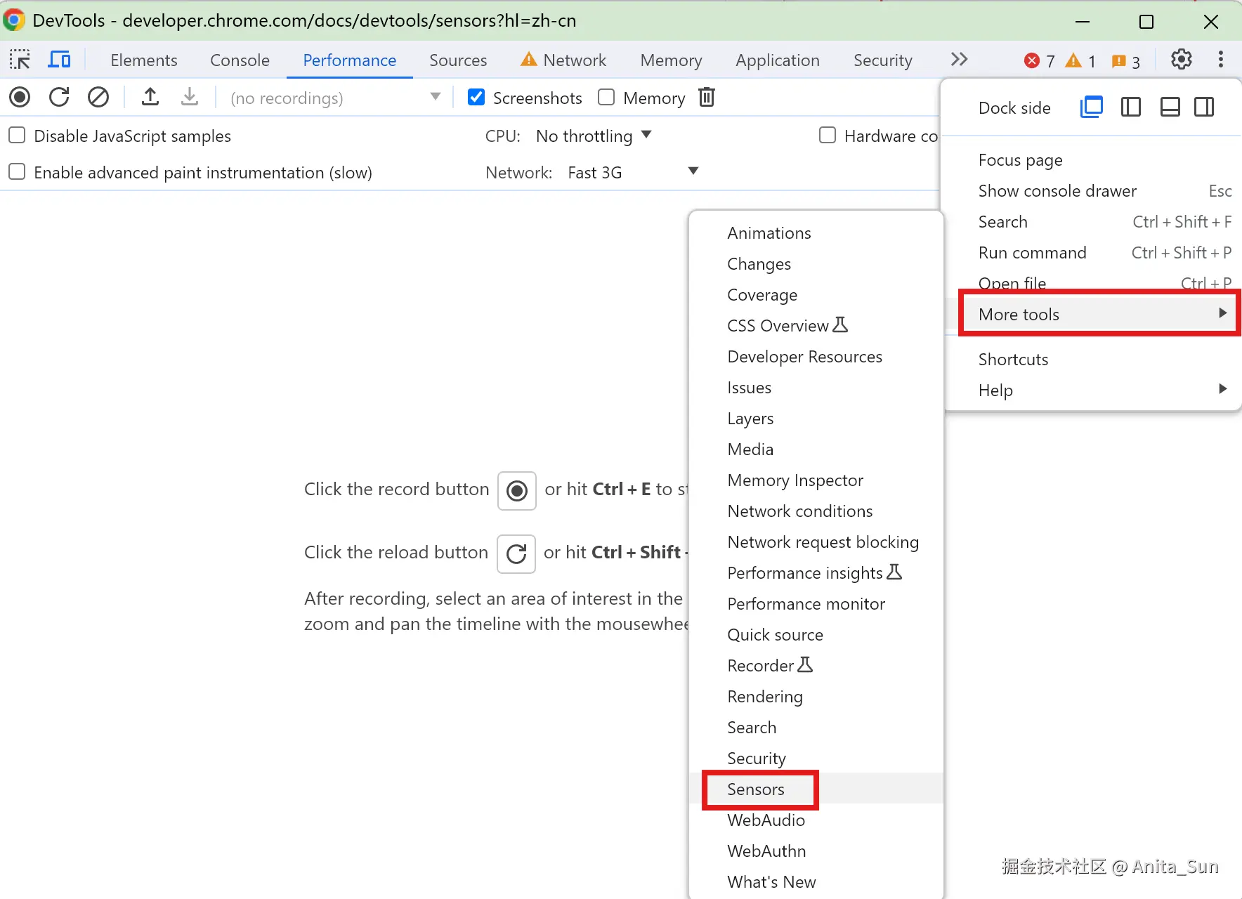Open the Changes tool

(x=816, y=264)
